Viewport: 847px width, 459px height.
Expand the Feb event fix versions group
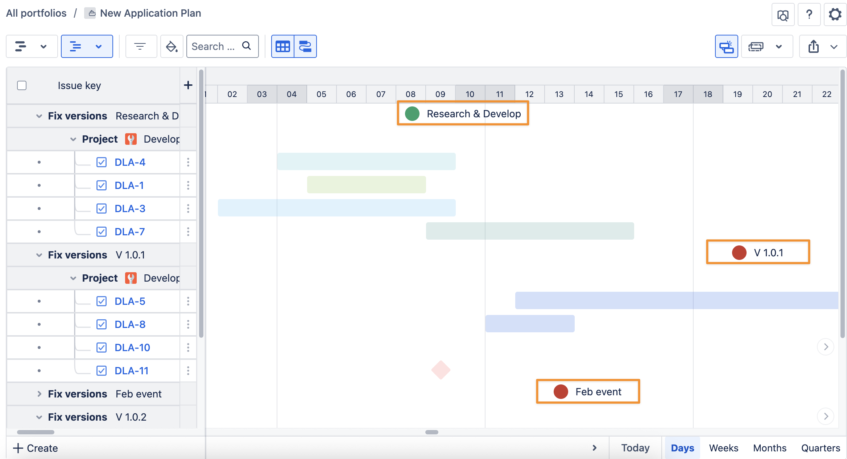39,394
